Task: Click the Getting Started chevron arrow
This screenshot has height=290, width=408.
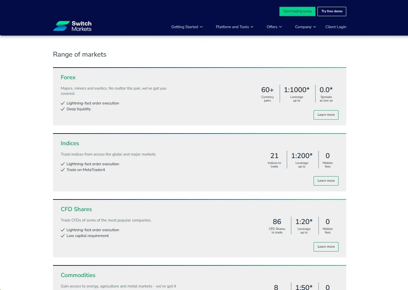Action: [x=201, y=27]
